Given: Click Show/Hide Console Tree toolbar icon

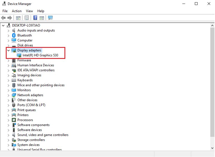Looking at the screenshot, I should tap(18, 18).
